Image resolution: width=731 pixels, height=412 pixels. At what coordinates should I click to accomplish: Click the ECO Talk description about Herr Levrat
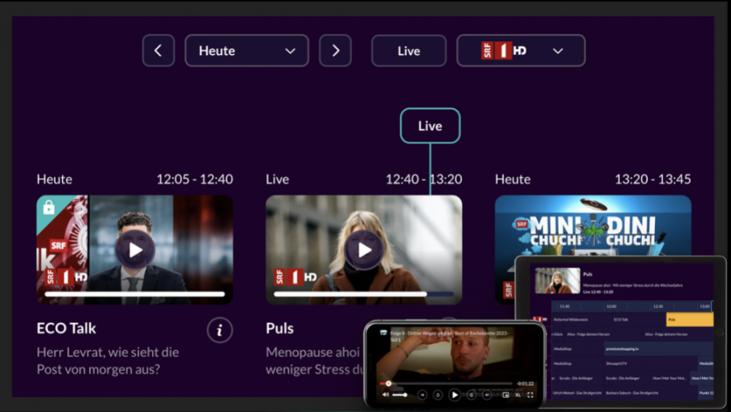[x=108, y=361]
